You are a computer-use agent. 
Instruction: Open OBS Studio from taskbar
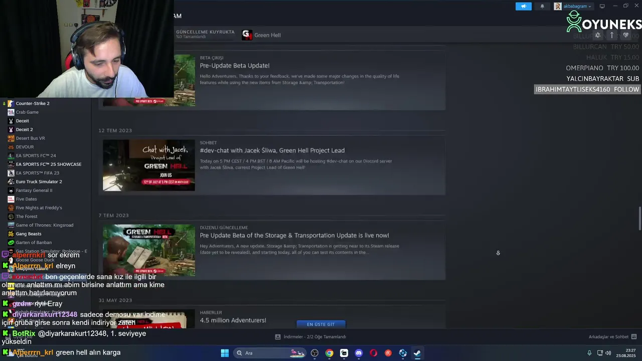[314, 353]
